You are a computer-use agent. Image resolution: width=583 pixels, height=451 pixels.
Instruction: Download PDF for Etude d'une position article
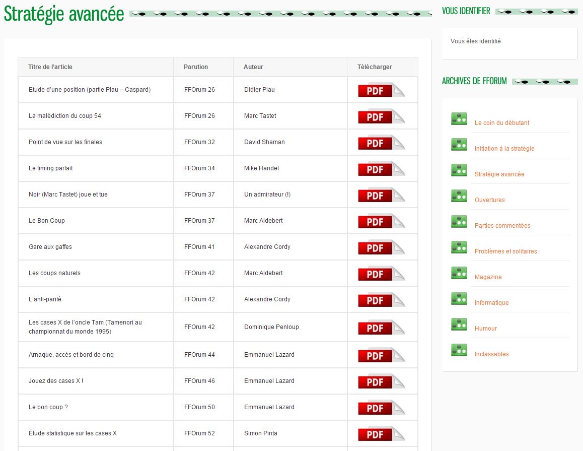coord(381,90)
